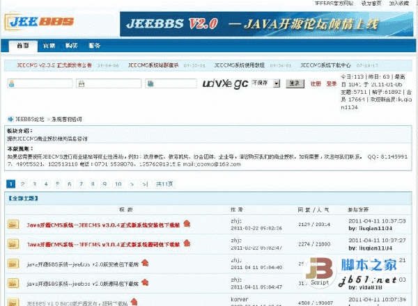The height and width of the screenshot is (306, 418).
Task: Click the key icon in password field
Action: 82,84
